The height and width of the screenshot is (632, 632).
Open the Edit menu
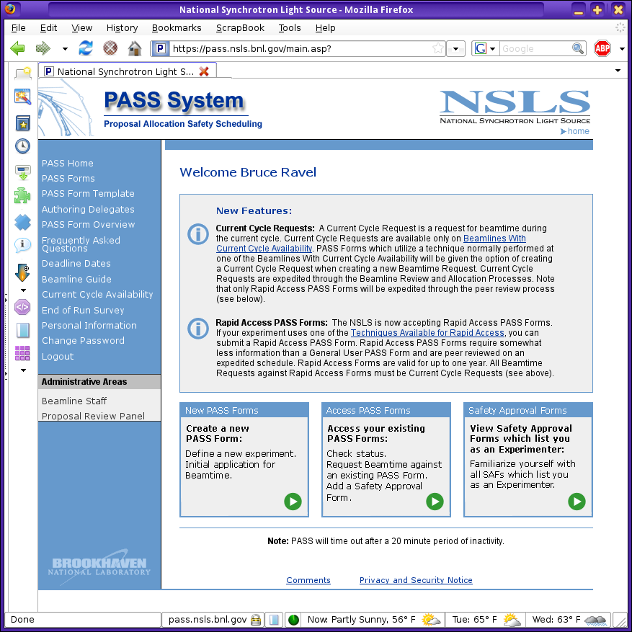click(x=48, y=28)
